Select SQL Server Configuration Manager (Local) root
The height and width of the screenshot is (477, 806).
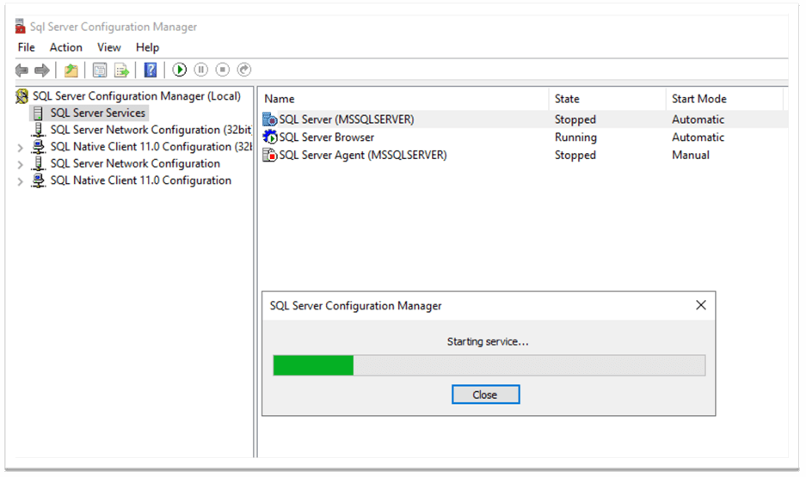pyautogui.click(x=137, y=96)
